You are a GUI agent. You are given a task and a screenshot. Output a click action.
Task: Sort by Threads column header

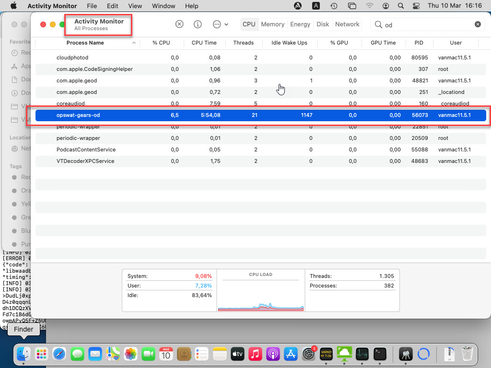pyautogui.click(x=243, y=43)
